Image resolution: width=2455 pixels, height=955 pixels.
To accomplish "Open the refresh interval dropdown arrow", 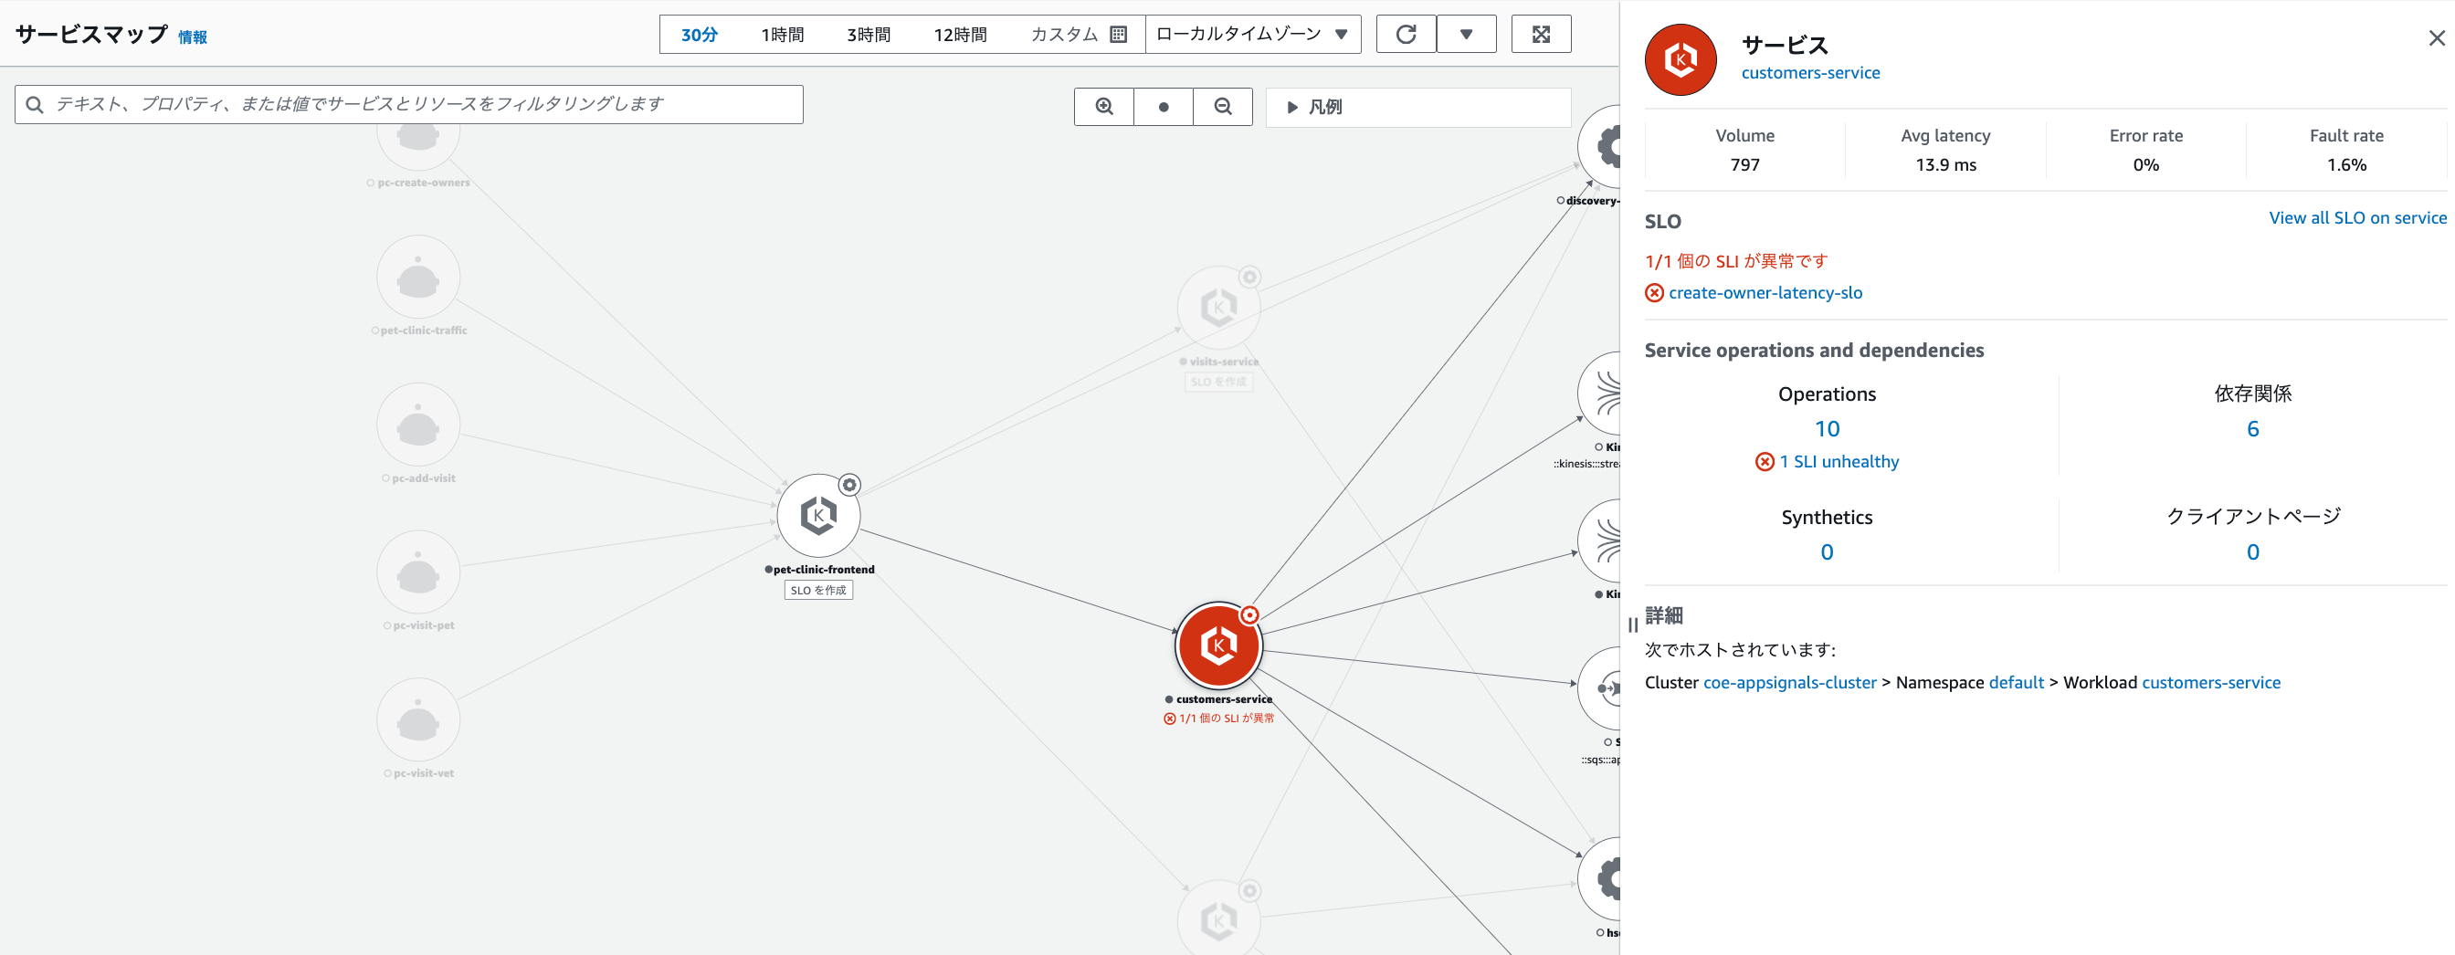I will 1466,35.
